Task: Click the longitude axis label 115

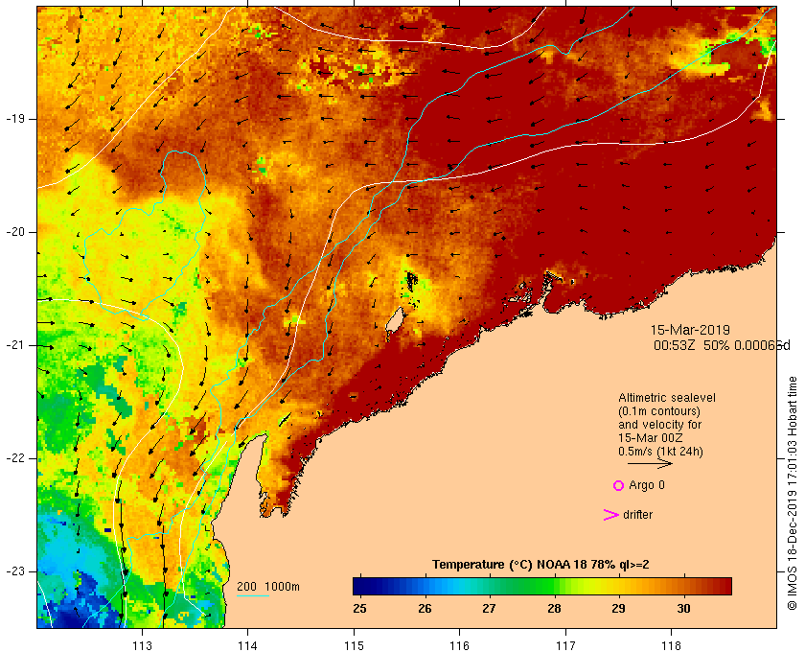Action: [354, 646]
